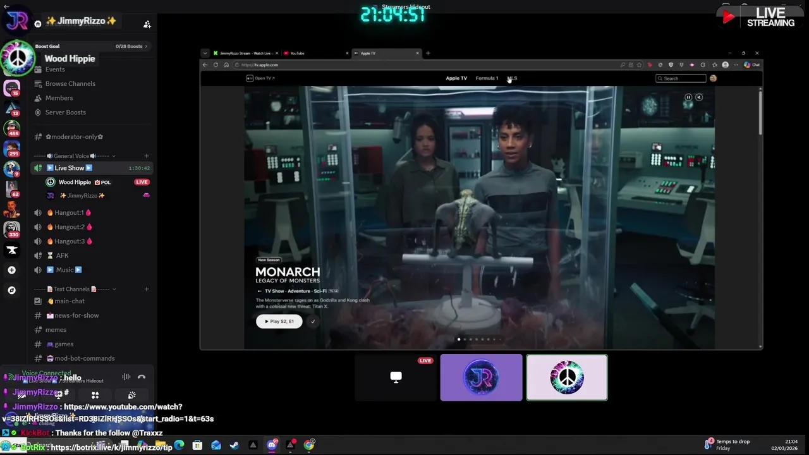Add a server with the plus icon
This screenshot has width=809, height=455.
(11, 270)
